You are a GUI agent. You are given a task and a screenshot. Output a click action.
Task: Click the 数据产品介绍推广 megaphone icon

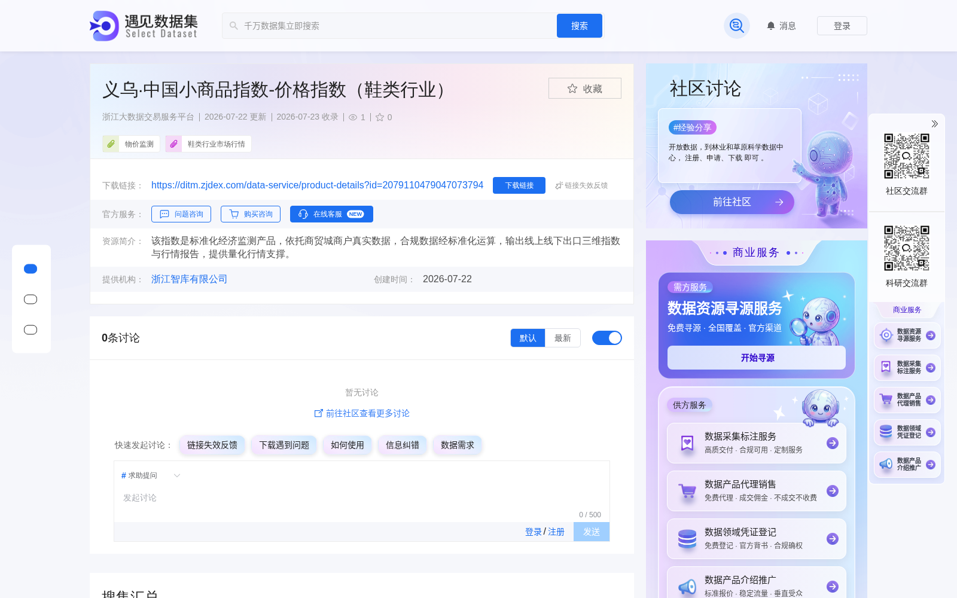pyautogui.click(x=687, y=587)
